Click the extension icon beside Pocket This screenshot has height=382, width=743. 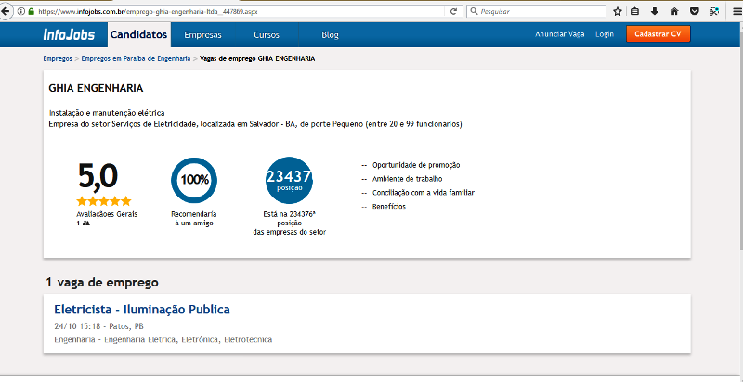[714, 11]
